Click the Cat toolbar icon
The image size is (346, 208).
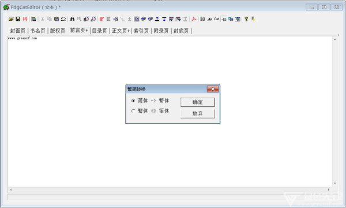tap(216, 19)
